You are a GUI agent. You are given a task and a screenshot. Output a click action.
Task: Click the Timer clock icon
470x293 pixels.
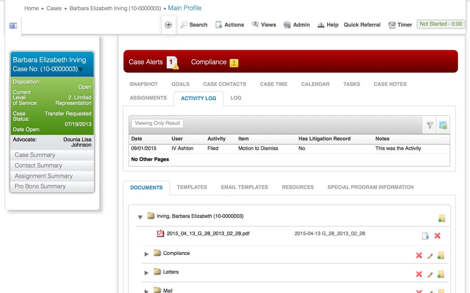(x=391, y=25)
